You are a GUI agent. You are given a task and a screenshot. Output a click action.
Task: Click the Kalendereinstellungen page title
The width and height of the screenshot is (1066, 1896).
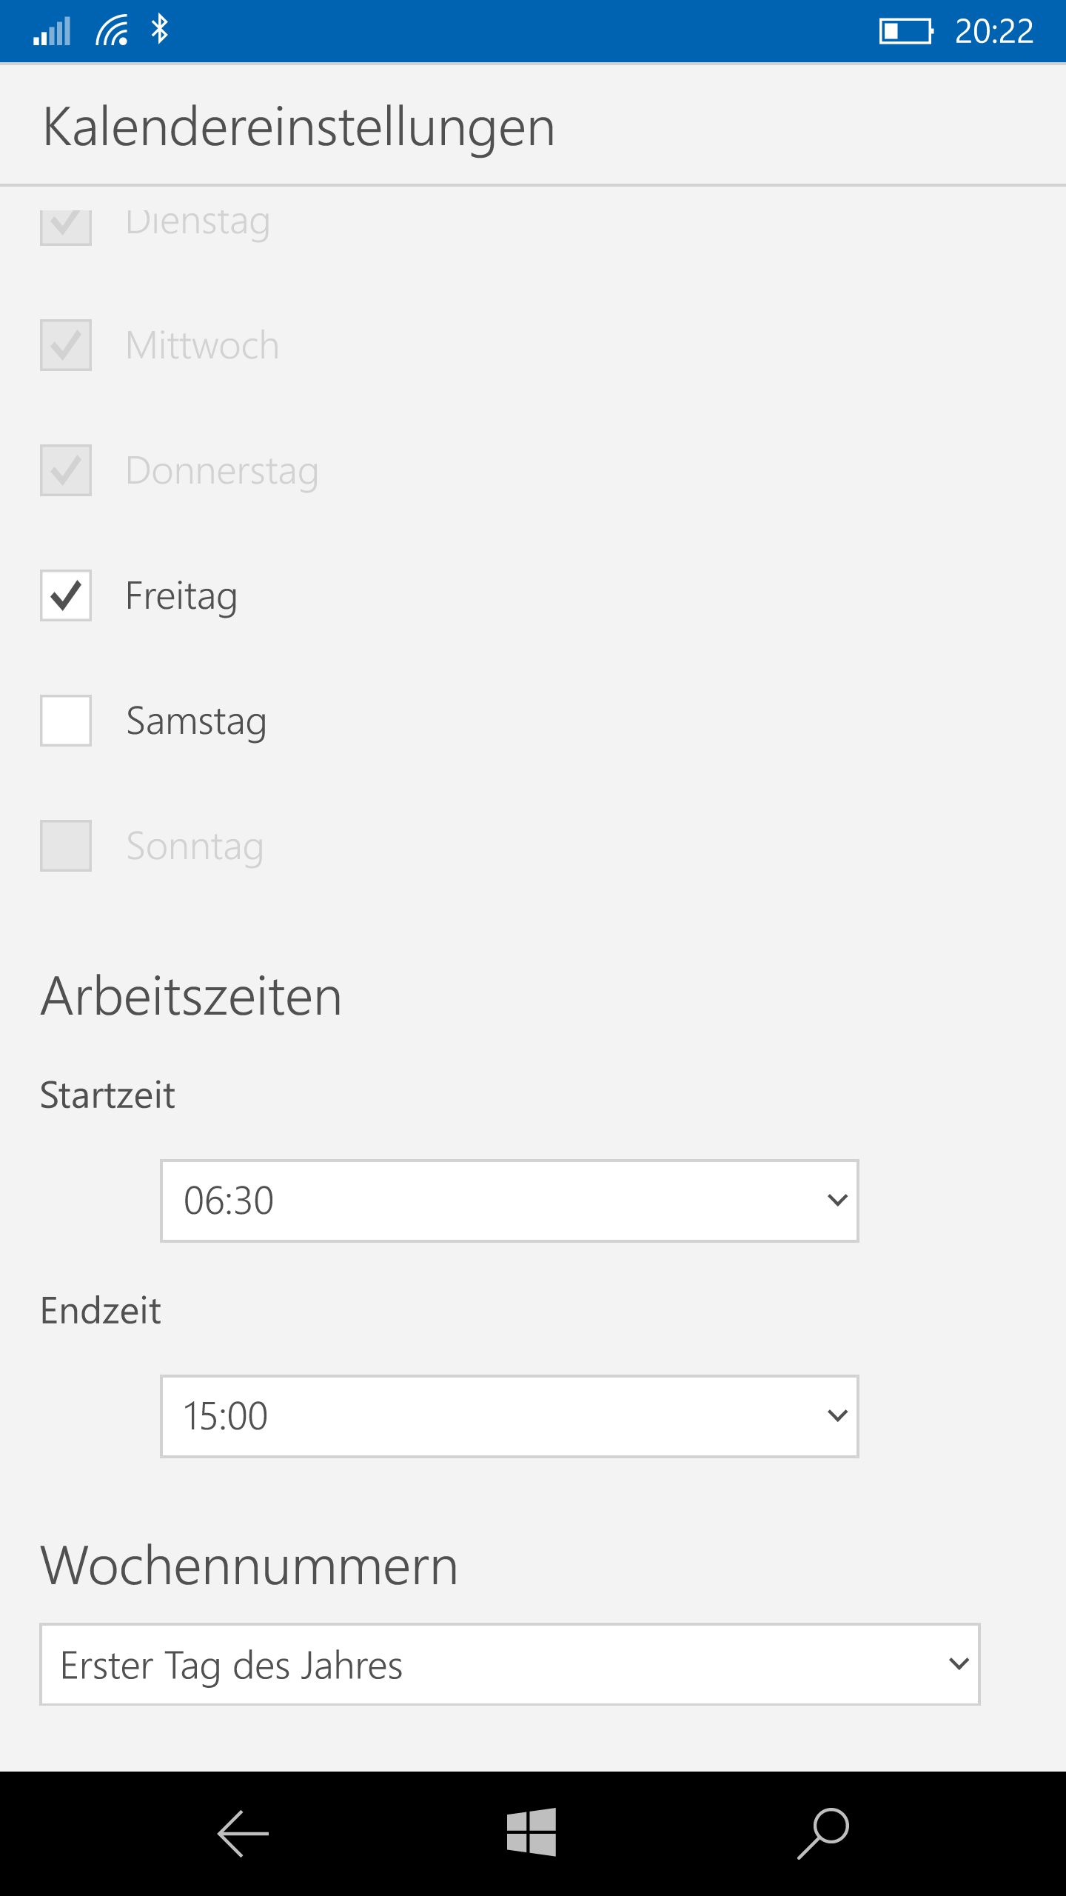[x=298, y=128]
